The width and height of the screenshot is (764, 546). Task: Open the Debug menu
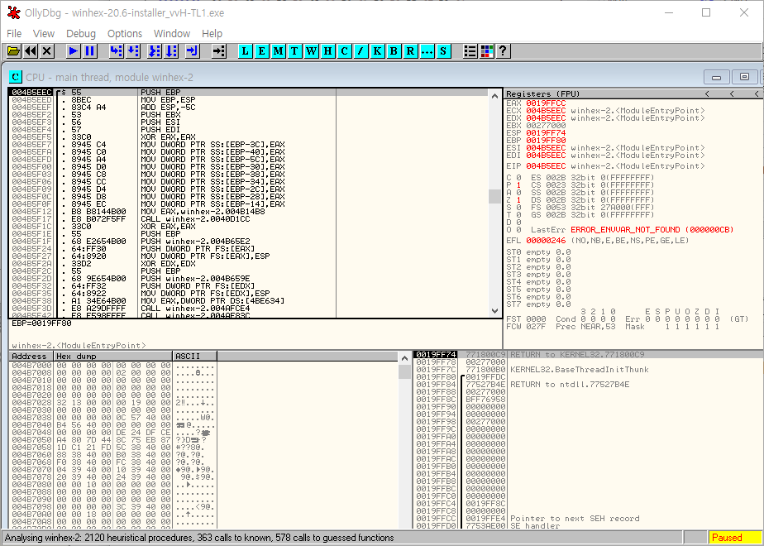tap(81, 34)
